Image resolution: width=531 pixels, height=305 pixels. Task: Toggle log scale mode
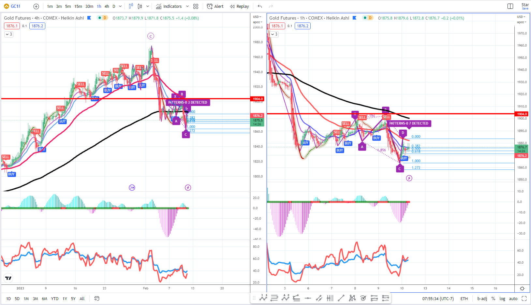click(502, 298)
